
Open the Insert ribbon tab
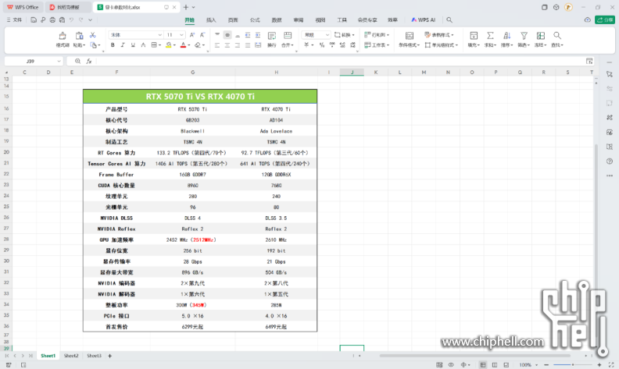[x=211, y=20]
